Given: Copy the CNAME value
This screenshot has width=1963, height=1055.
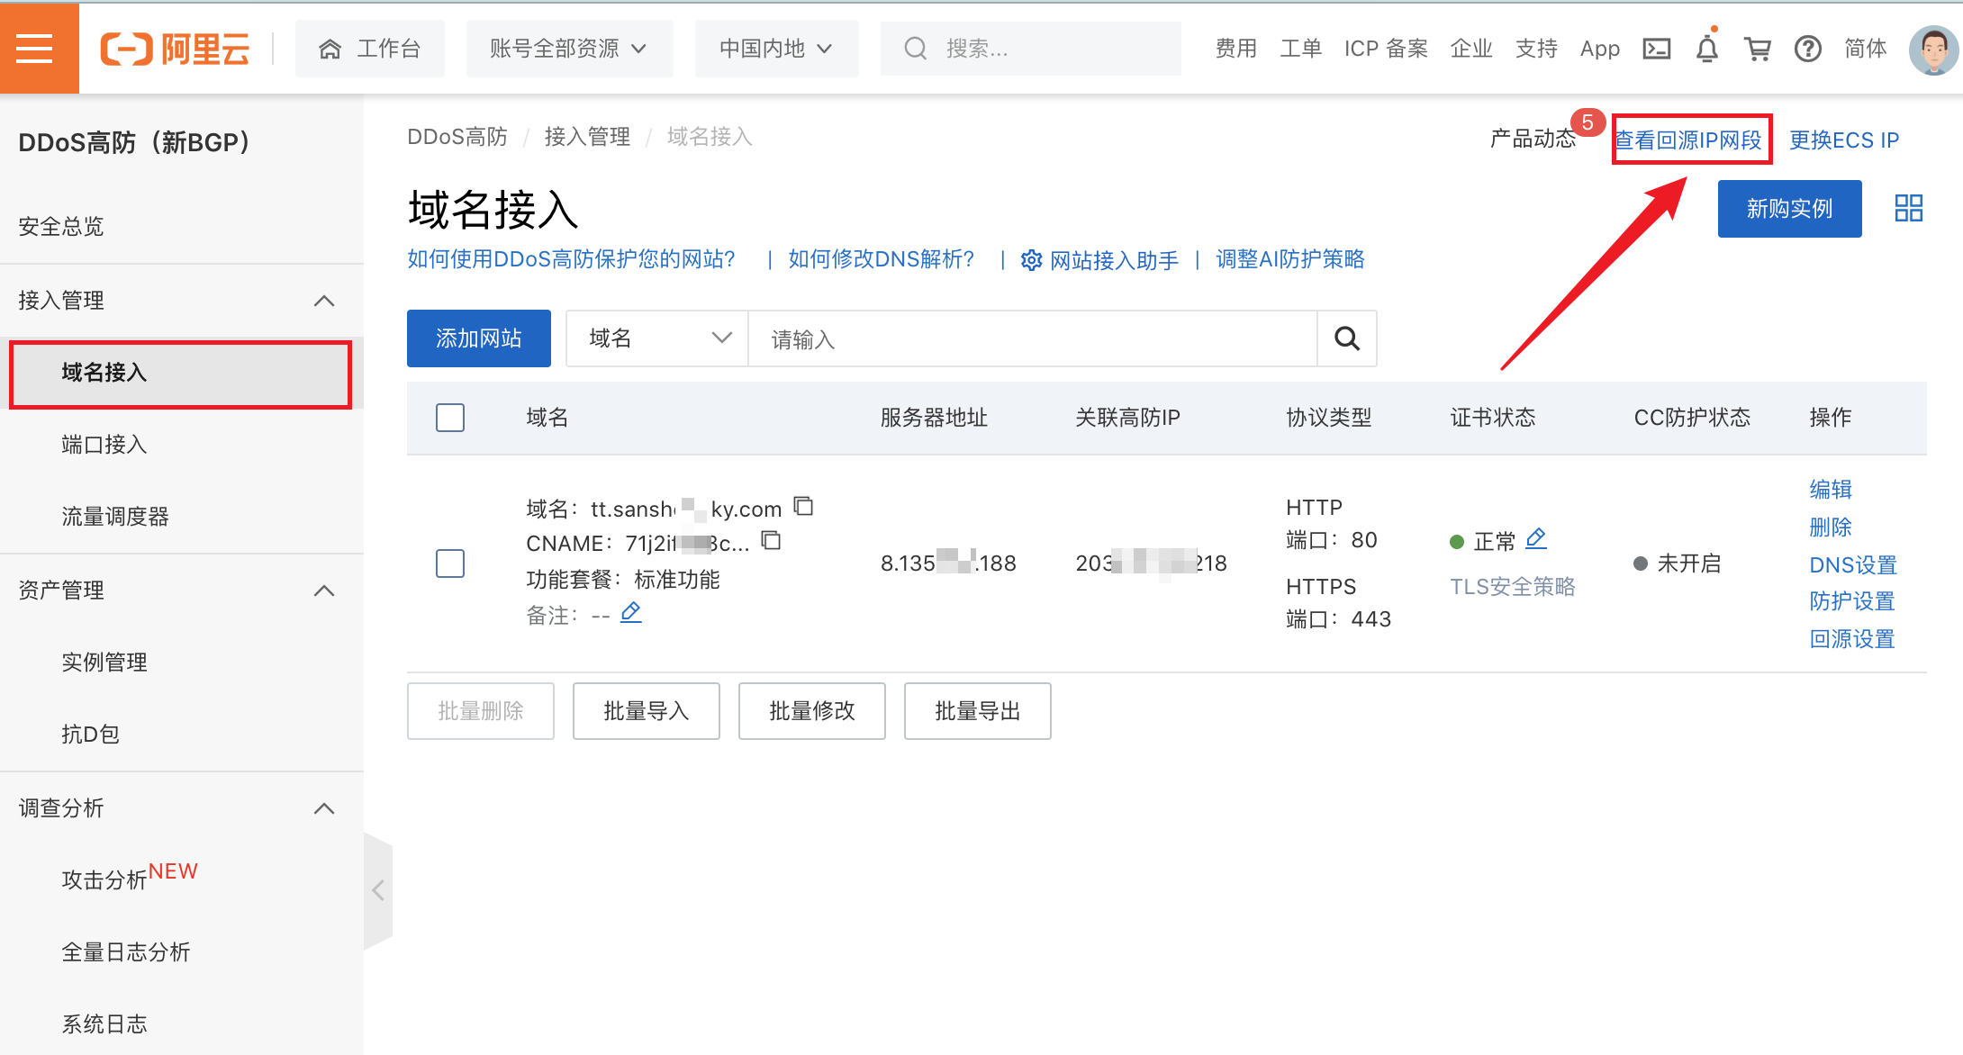Looking at the screenshot, I should tap(771, 541).
